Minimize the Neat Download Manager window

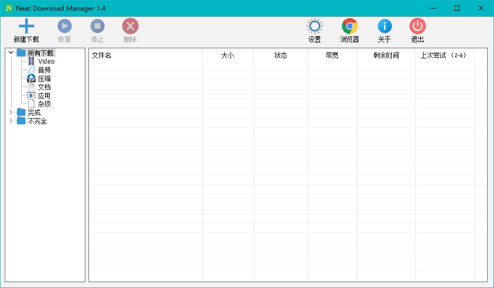point(433,8)
